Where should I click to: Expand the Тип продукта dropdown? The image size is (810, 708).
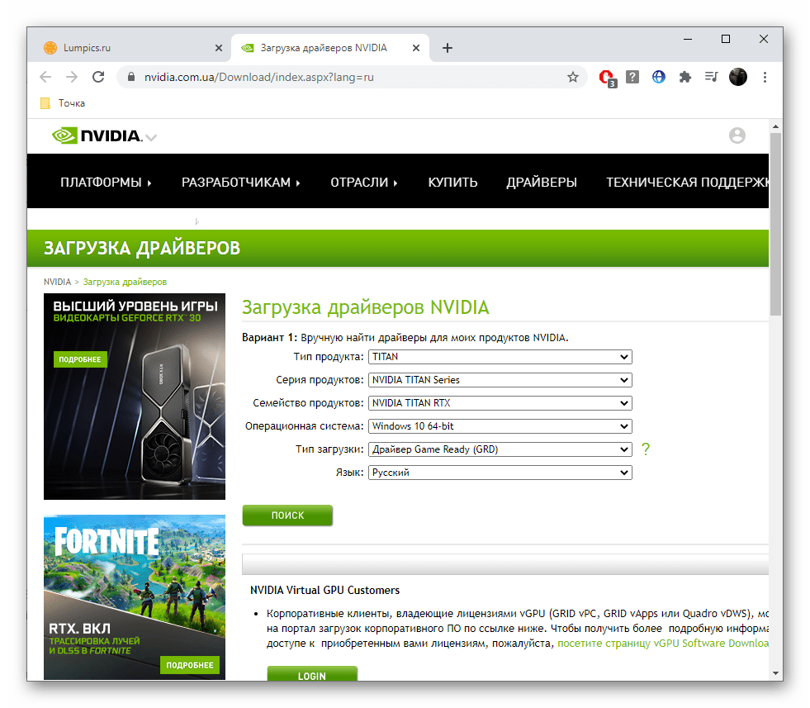click(500, 357)
